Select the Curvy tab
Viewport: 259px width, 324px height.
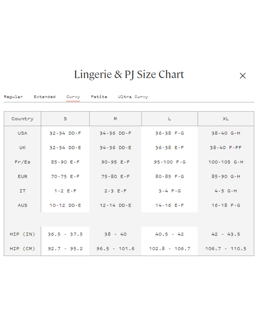point(73,97)
